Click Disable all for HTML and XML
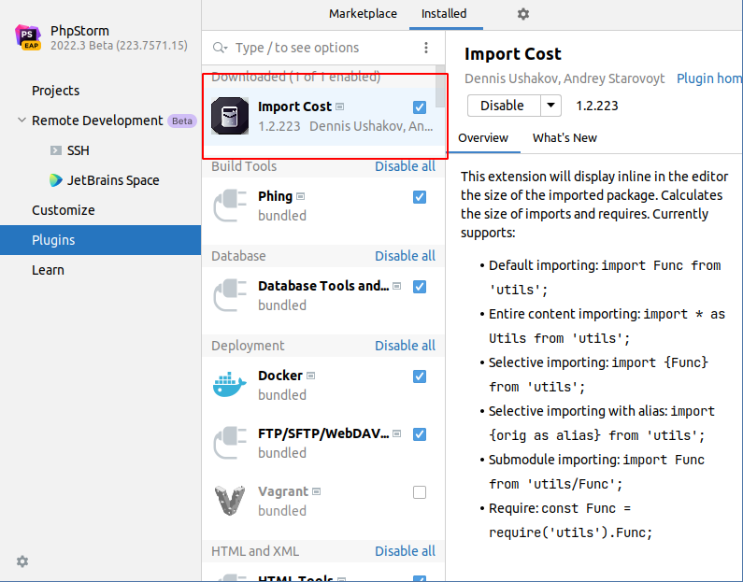Screen dimensions: 743x582 (x=405, y=551)
